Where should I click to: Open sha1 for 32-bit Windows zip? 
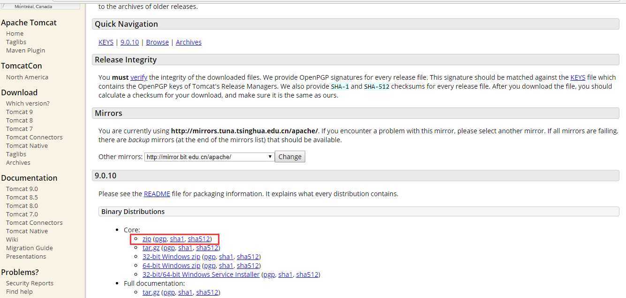[x=226, y=257]
